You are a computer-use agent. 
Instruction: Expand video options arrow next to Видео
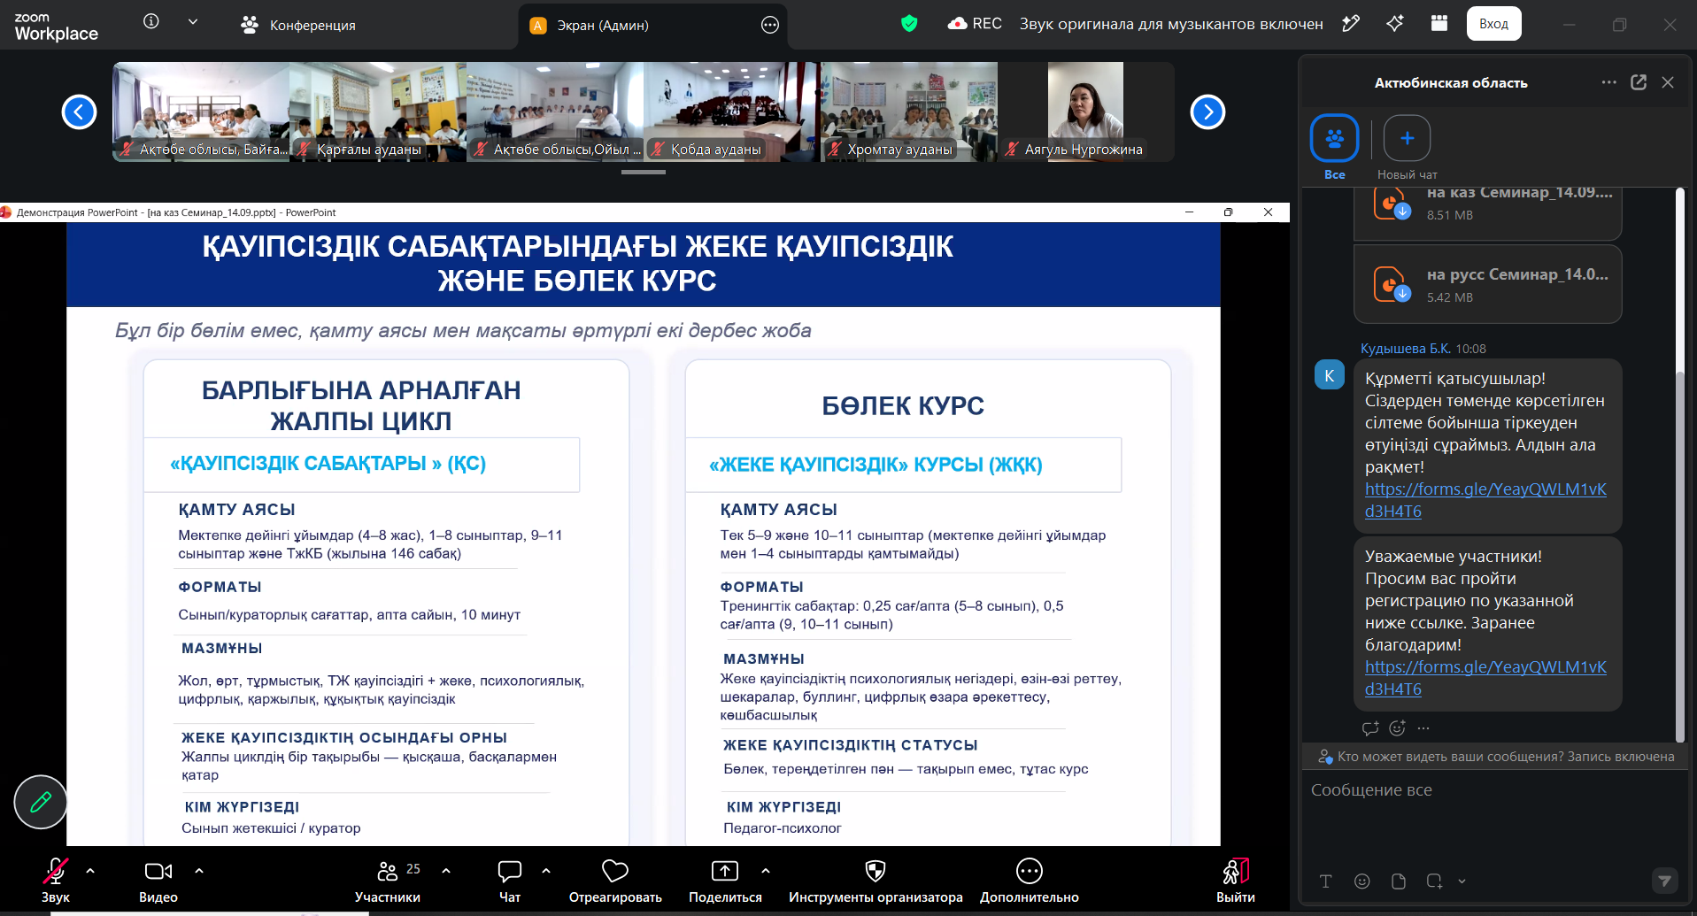point(199,871)
